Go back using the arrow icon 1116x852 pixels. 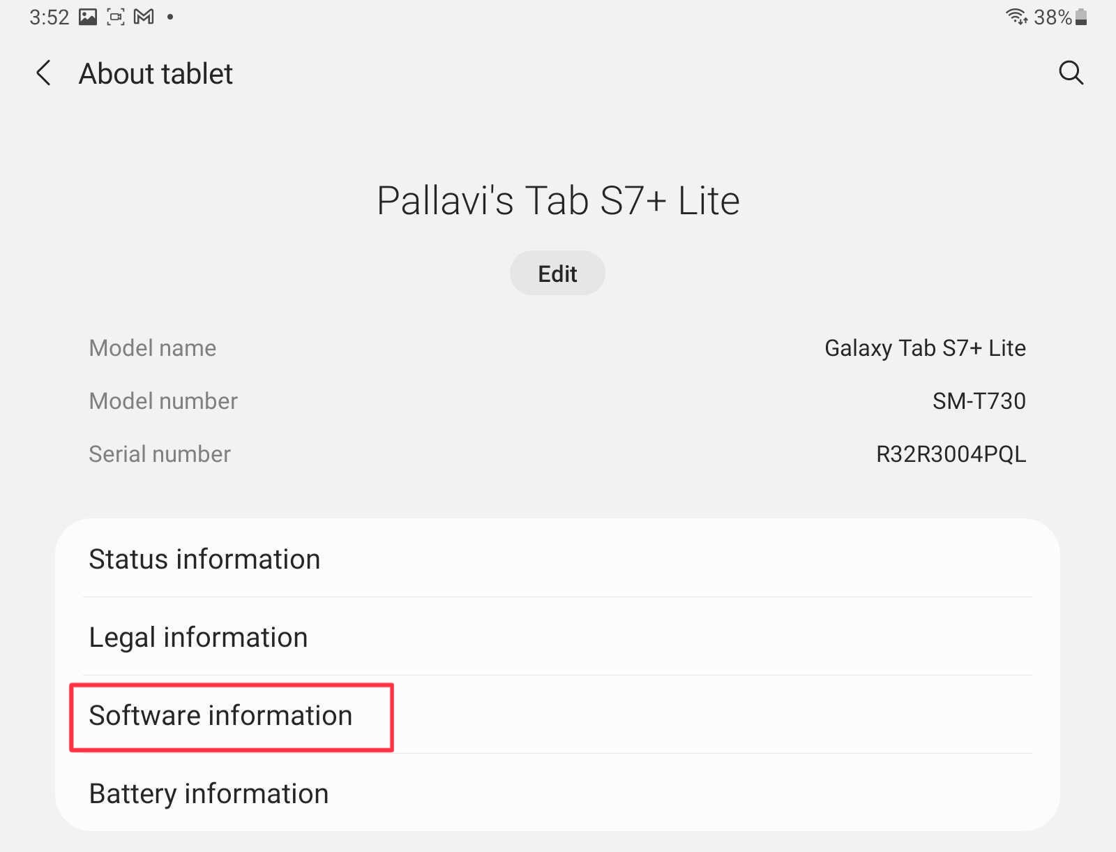(43, 73)
